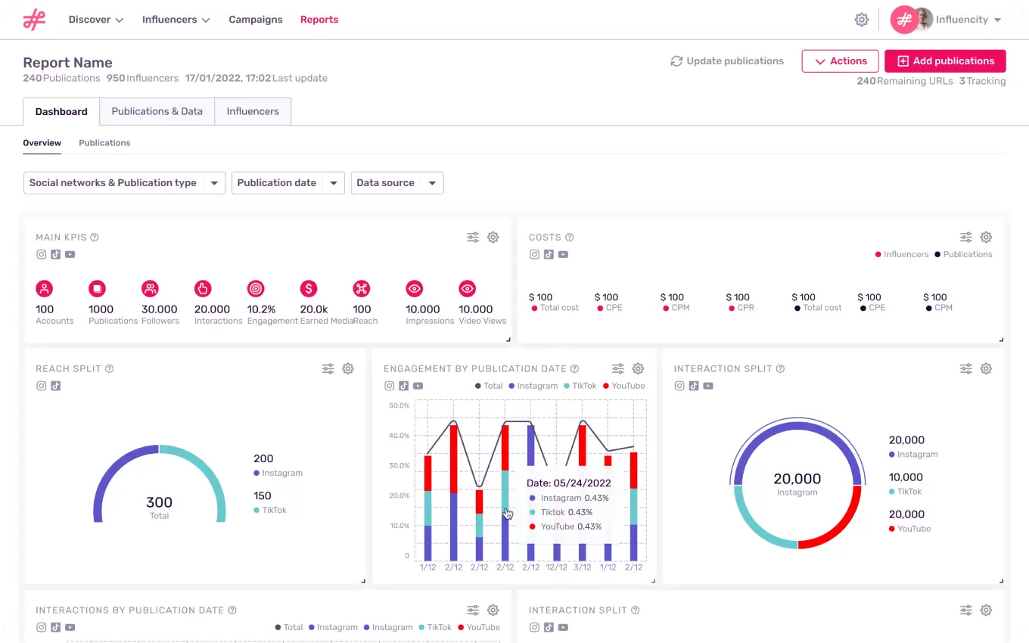Select the Influencers navigation menu item
This screenshot has width=1029, height=643.
(x=170, y=19)
